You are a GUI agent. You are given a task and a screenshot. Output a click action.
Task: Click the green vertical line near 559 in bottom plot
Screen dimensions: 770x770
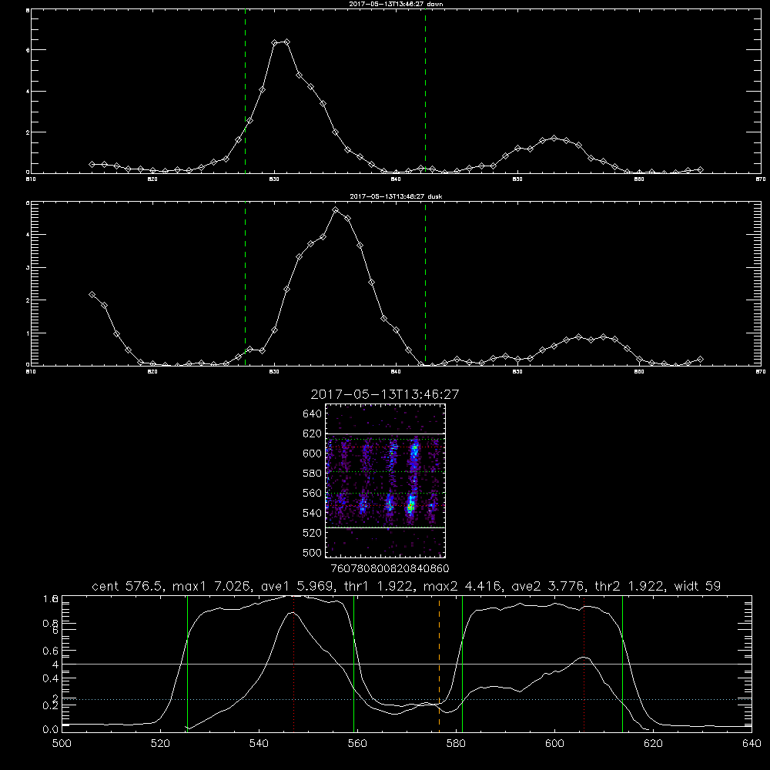tap(353, 664)
